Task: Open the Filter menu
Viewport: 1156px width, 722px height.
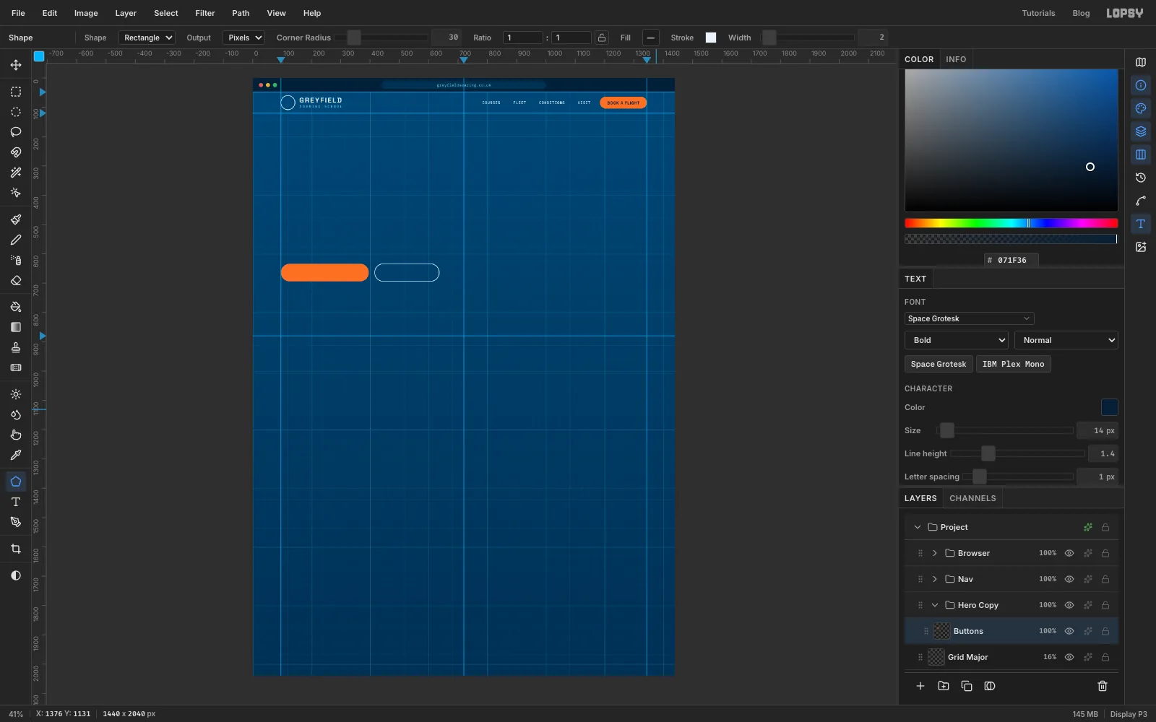Action: pos(205,13)
